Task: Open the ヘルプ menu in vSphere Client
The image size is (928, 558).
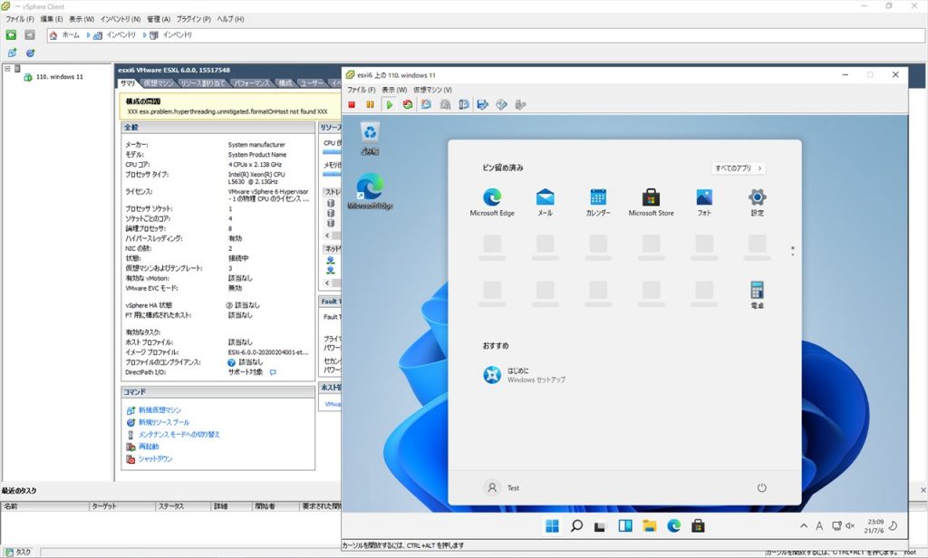Action: 230,19
